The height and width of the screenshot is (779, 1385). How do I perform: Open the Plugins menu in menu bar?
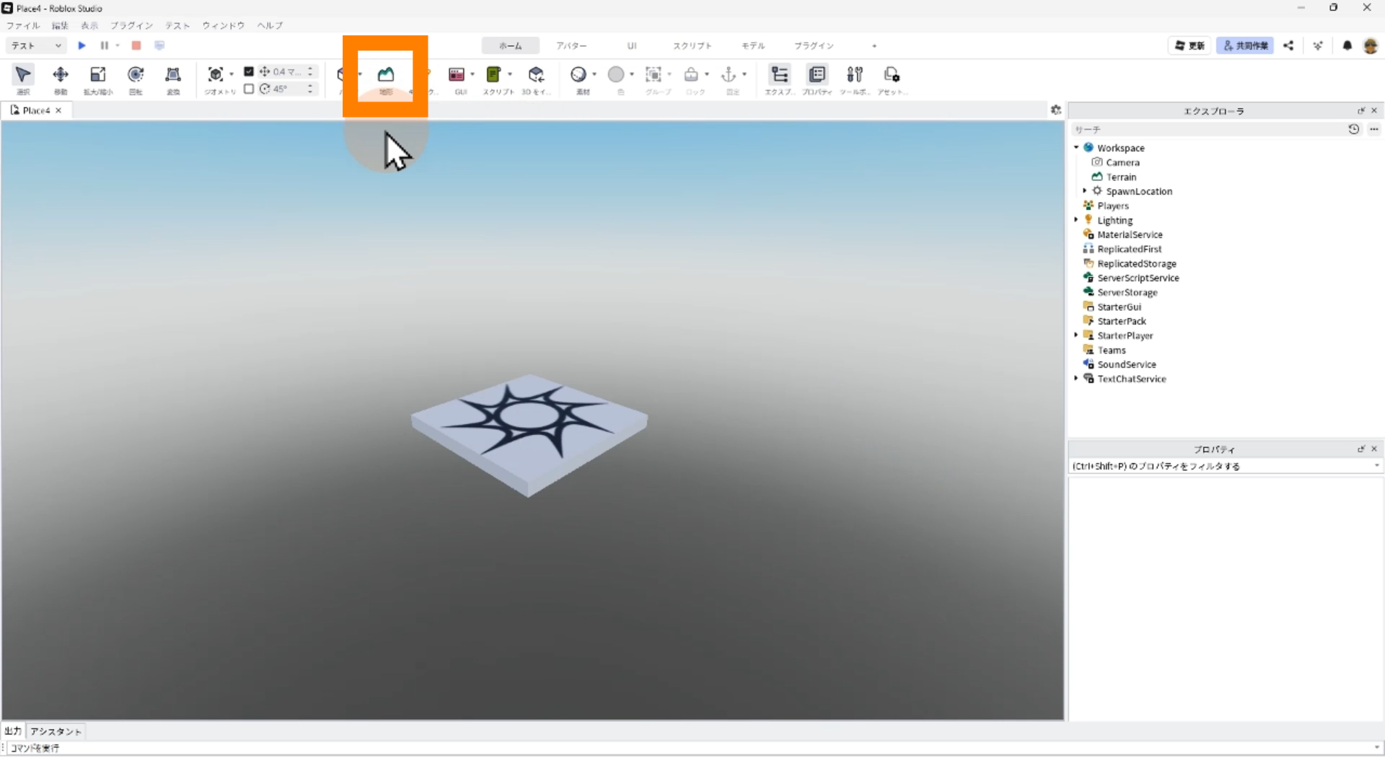[131, 25]
